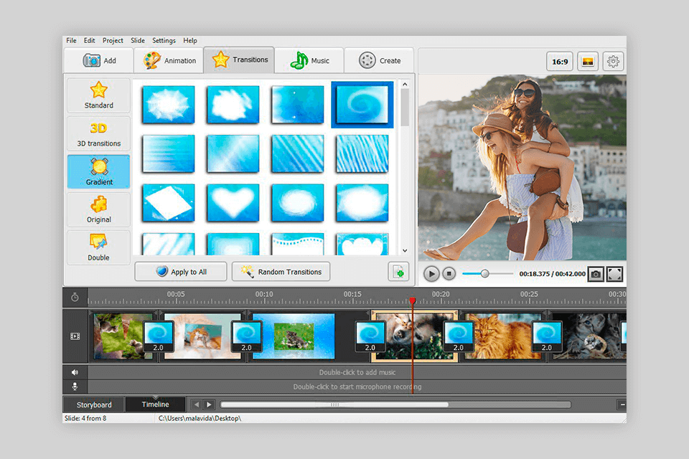The width and height of the screenshot is (689, 459).
Task: Click the add transition file icon
Action: [398, 272]
